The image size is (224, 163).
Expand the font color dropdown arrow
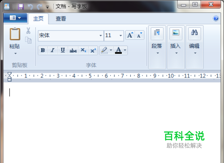coord(125,50)
